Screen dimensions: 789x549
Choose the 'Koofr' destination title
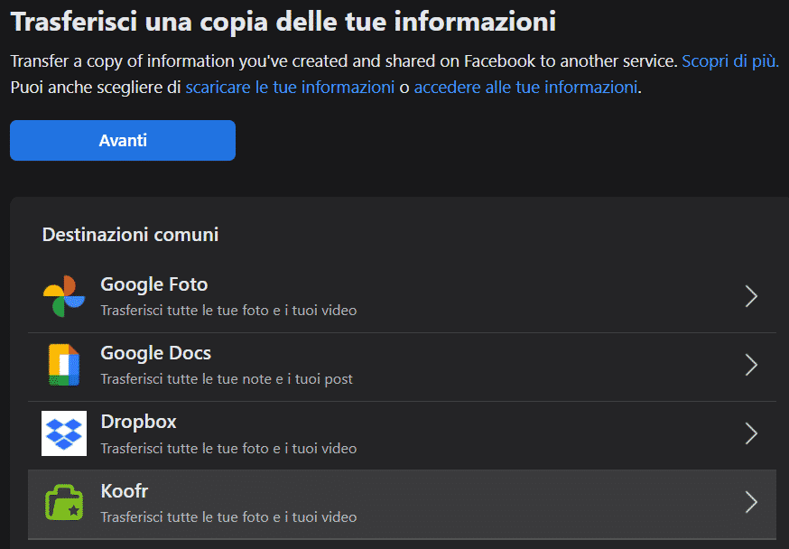(x=125, y=490)
